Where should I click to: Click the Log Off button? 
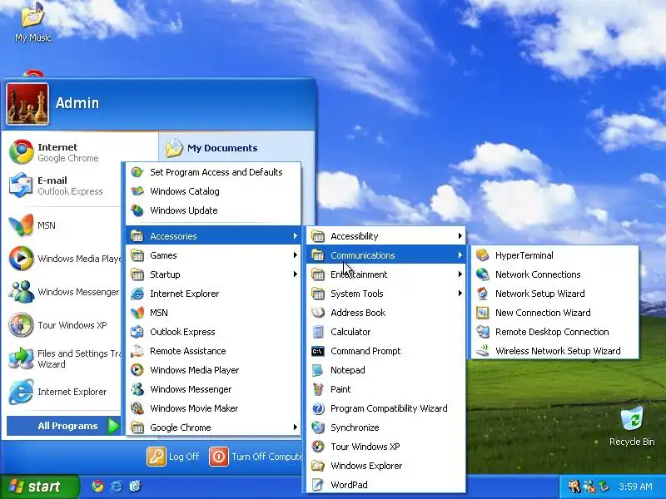(x=173, y=457)
